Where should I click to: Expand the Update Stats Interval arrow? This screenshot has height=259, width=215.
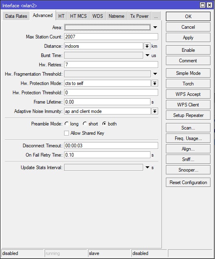[x=147, y=167]
